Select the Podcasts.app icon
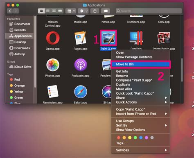Screen dimensions: 194x158 click(x=81, y=65)
